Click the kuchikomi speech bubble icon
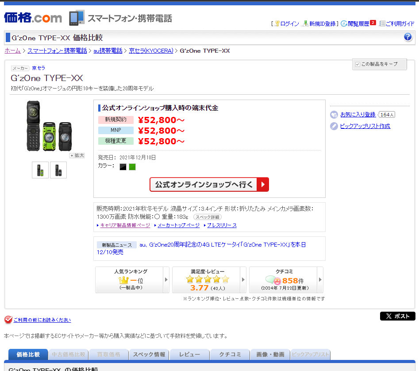The height and width of the screenshot is (371, 419). point(273,280)
